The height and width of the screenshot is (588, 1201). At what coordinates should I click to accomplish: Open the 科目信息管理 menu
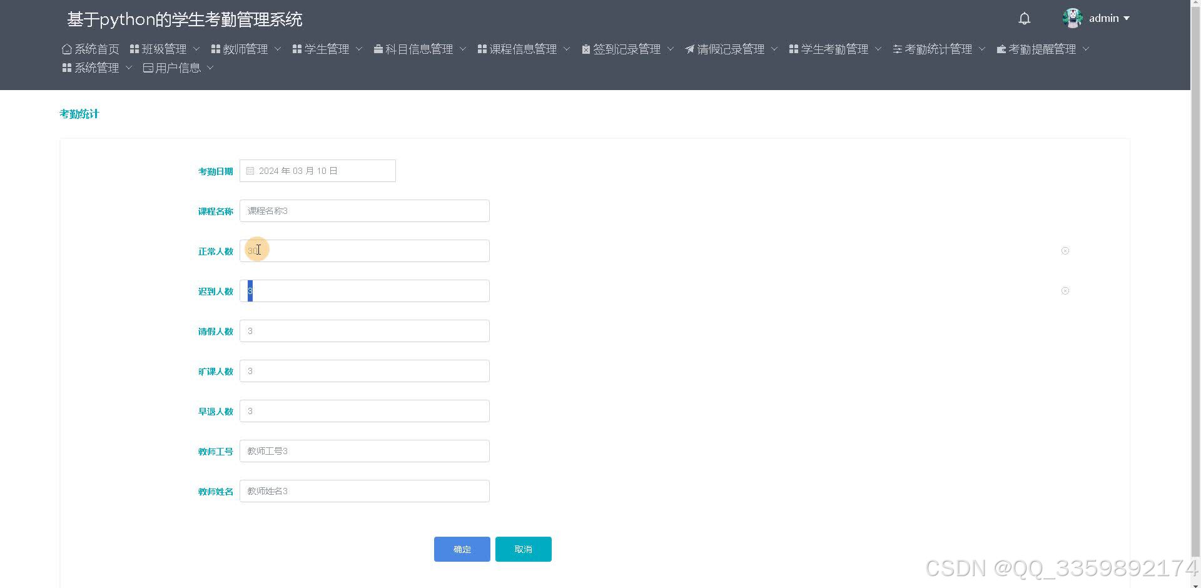tap(420, 49)
